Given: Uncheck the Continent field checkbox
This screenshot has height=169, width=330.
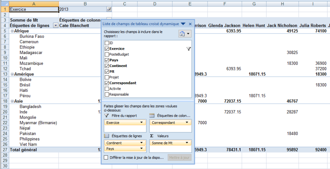Looking at the screenshot, I should pyautogui.click(x=107, y=66).
